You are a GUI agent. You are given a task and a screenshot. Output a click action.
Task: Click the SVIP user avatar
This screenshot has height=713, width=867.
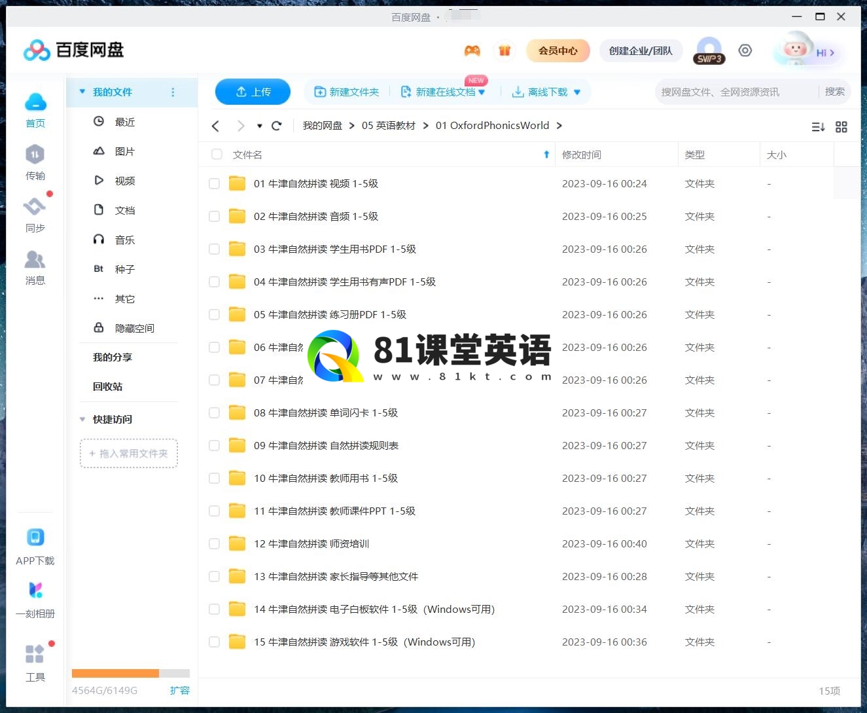pos(709,50)
